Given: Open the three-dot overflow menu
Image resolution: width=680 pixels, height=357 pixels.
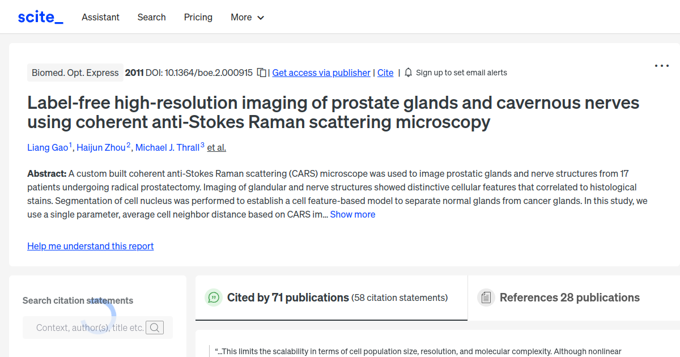Looking at the screenshot, I should click(x=661, y=66).
